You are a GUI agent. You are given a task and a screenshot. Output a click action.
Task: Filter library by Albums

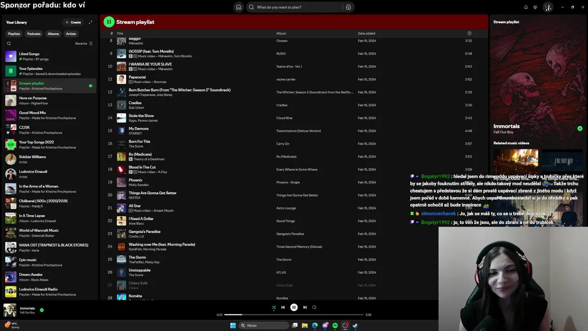pos(53,34)
